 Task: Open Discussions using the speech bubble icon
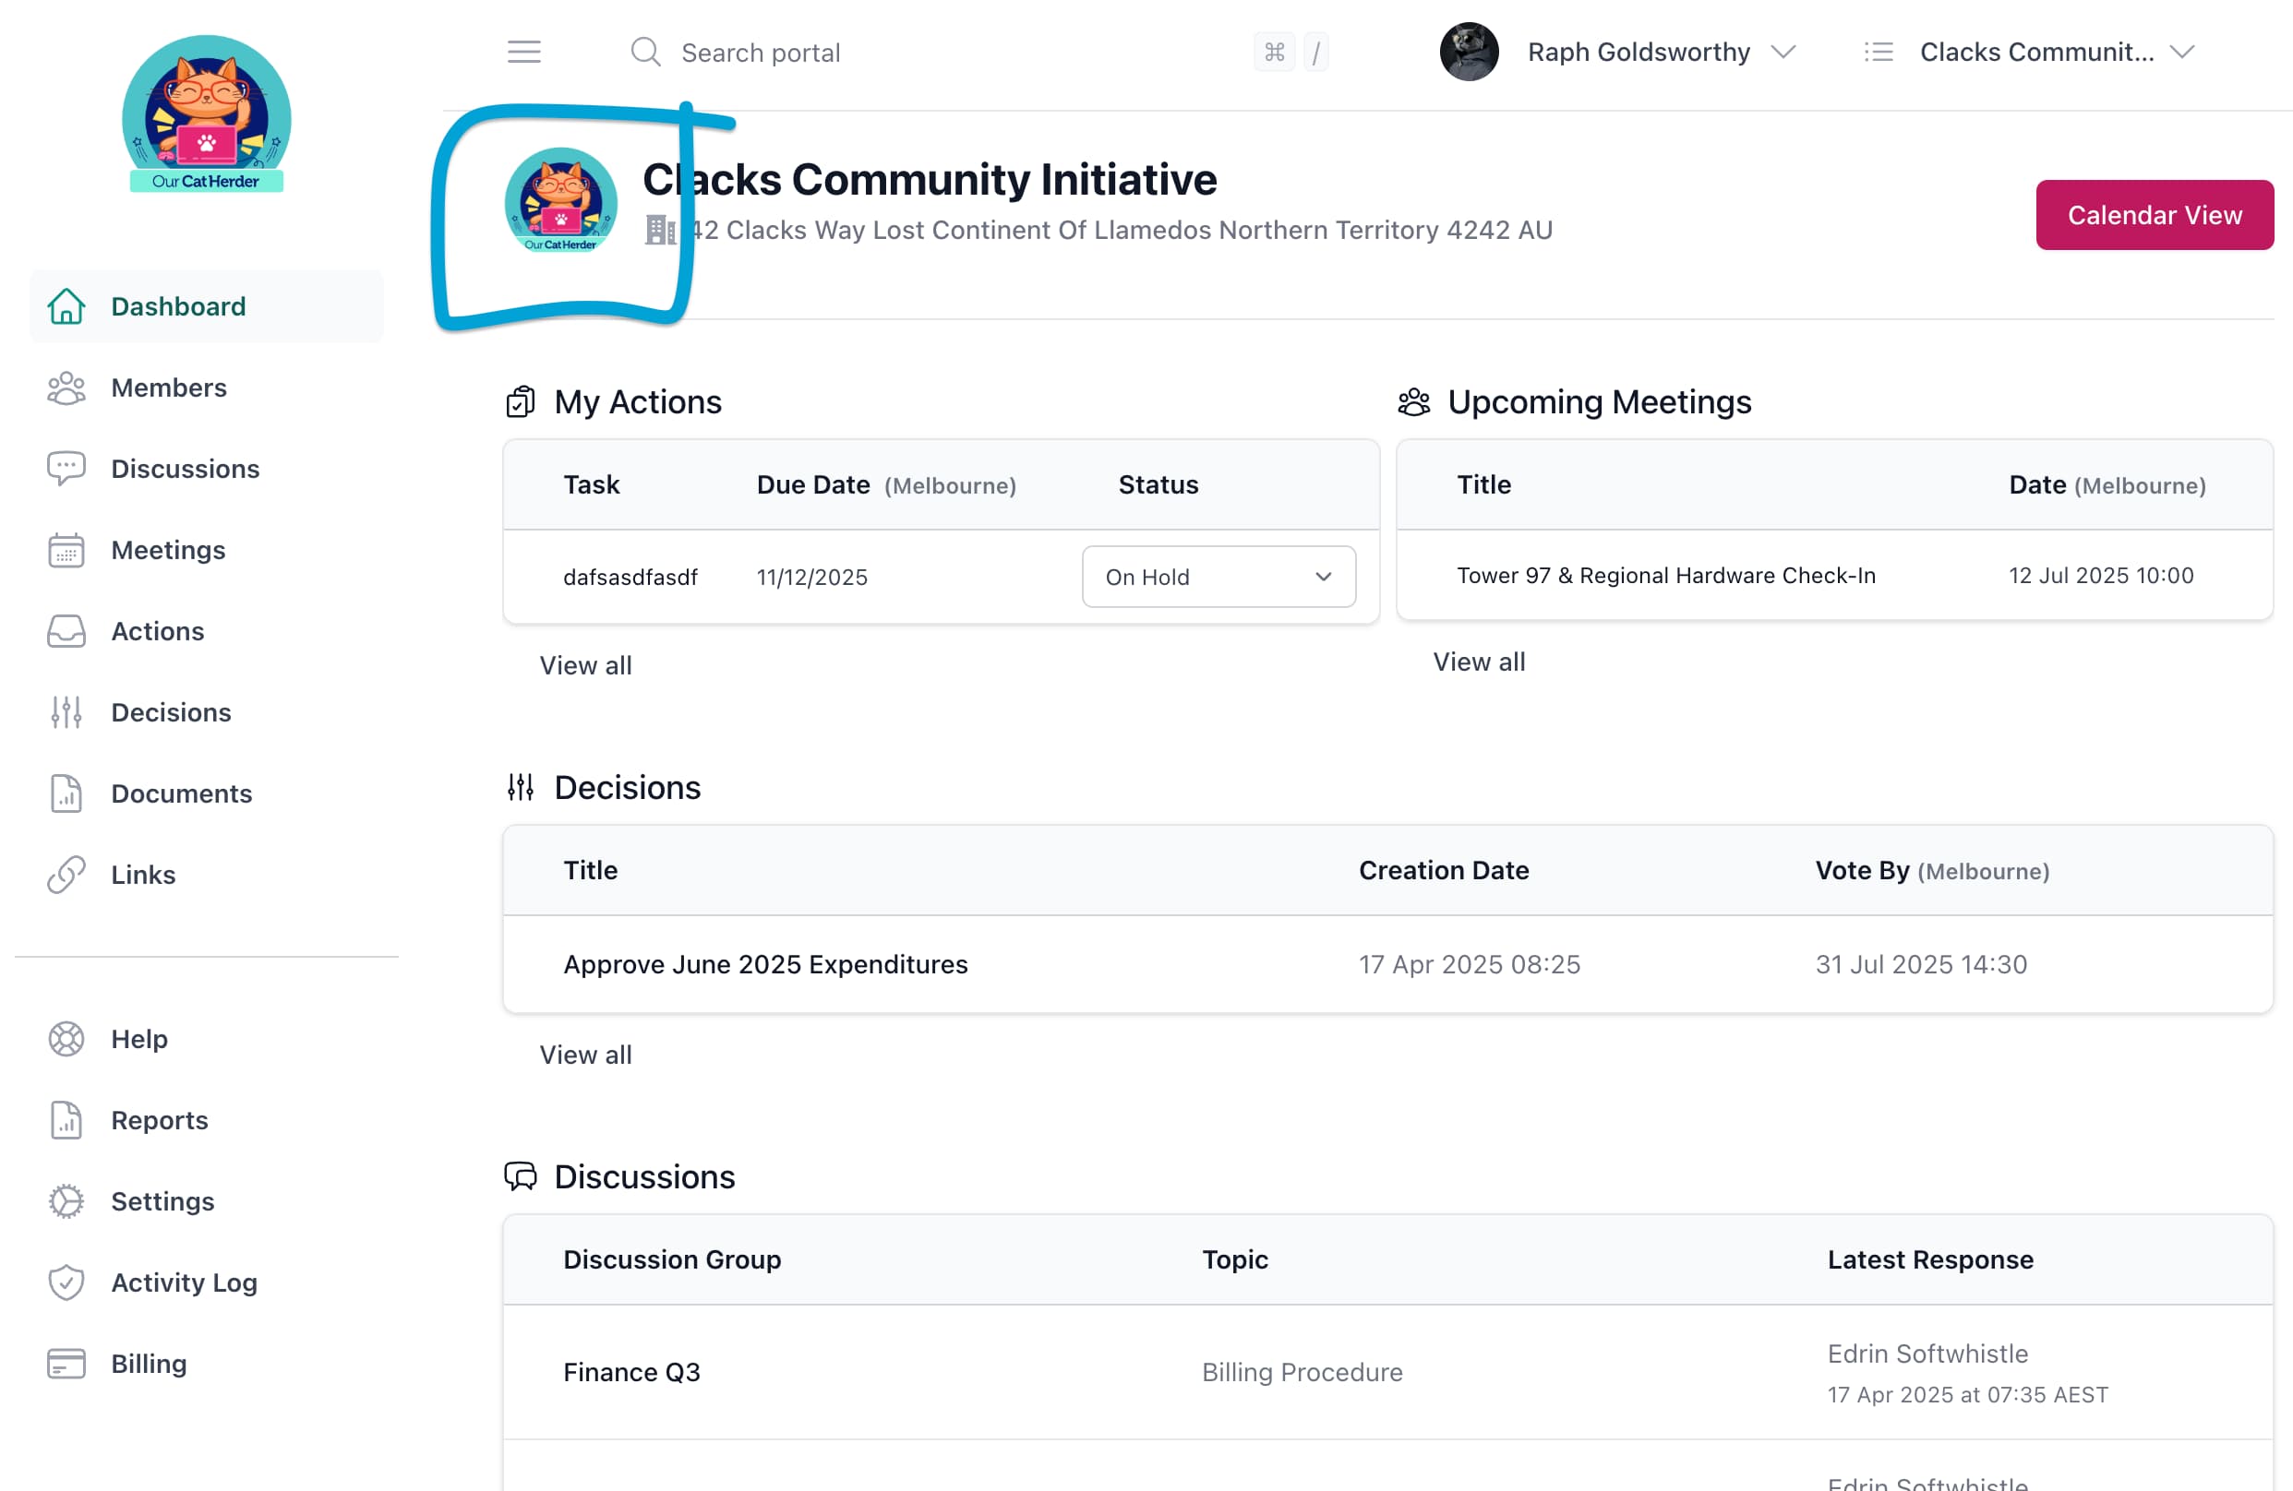tap(66, 469)
